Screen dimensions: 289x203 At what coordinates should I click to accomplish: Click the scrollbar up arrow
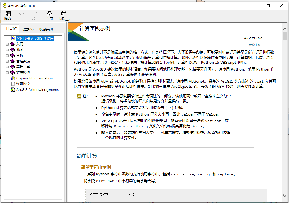285,29
